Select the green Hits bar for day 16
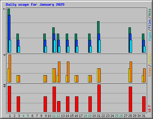The width and height of the screenshot is (153, 119). coord(76,37)
